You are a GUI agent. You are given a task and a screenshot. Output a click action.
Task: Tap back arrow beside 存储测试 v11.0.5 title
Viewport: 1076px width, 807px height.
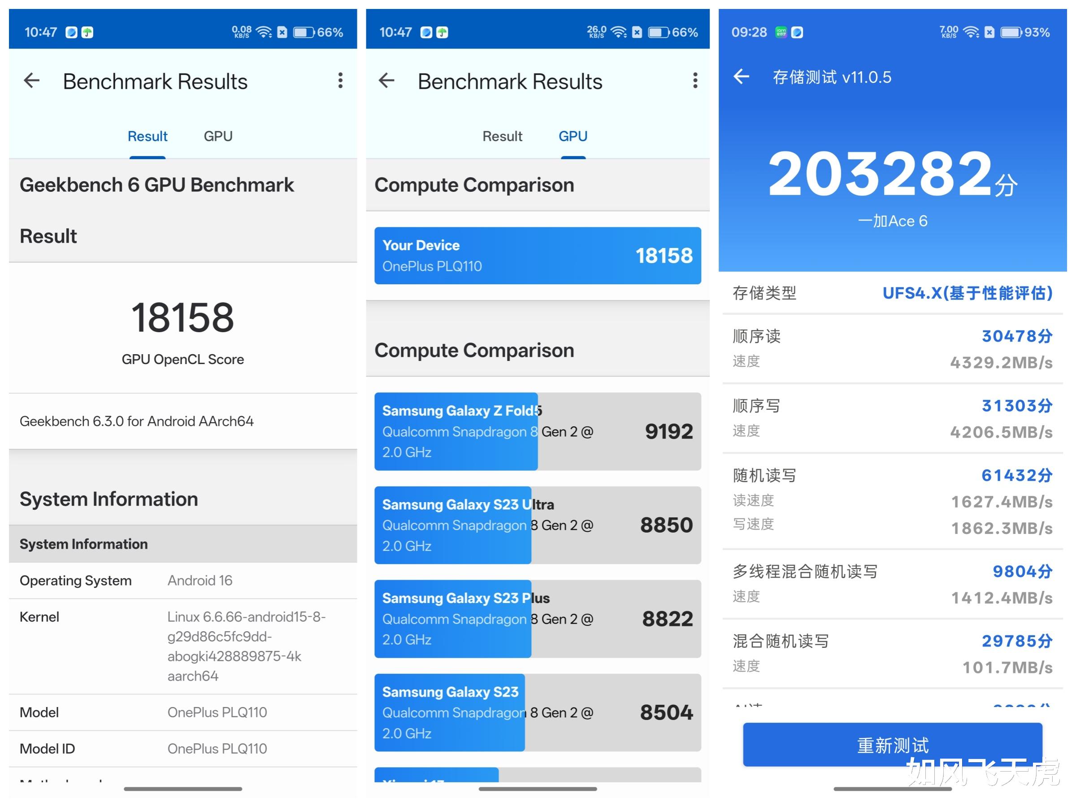[742, 76]
